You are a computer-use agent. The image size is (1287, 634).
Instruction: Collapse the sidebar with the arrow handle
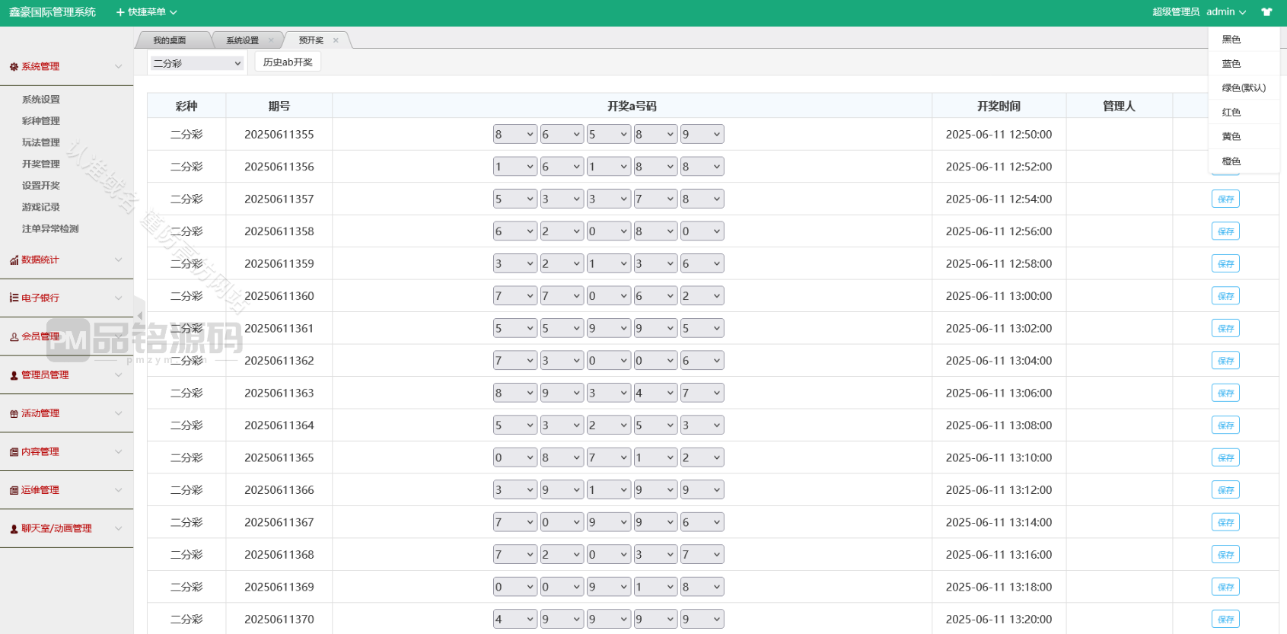(x=139, y=316)
